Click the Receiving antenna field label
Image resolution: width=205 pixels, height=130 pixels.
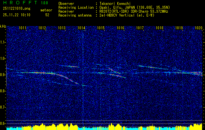pos(75,15)
